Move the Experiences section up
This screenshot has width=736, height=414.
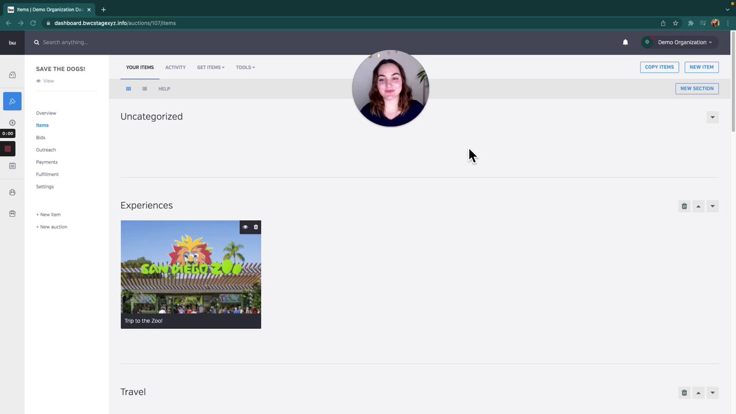coord(698,206)
